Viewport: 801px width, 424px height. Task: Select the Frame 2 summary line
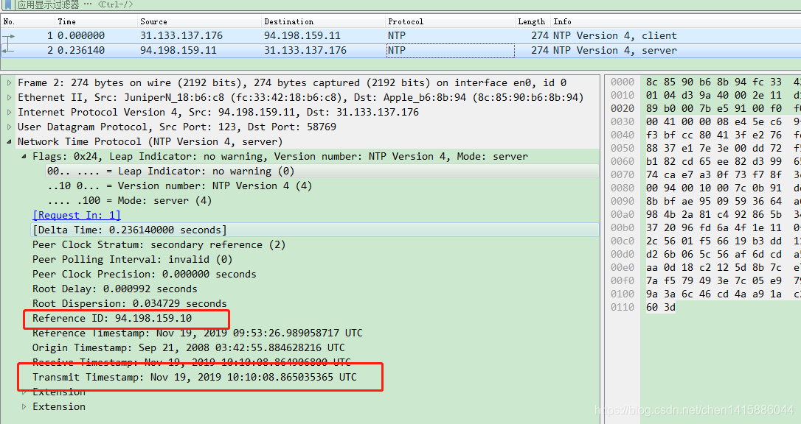291,82
